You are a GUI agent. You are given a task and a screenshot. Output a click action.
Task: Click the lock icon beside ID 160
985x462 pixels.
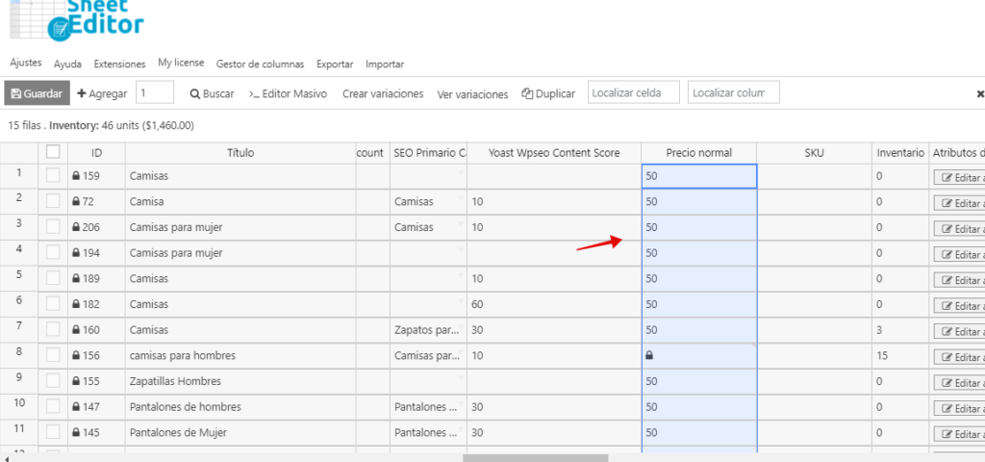click(76, 330)
